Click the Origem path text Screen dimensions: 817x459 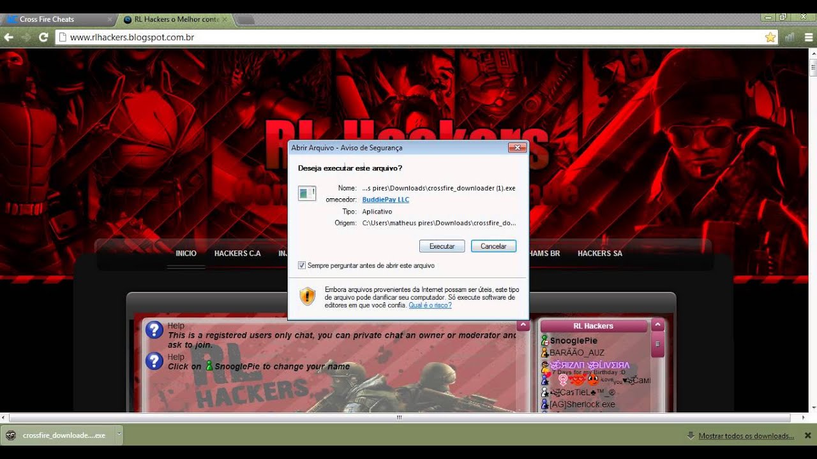438,223
